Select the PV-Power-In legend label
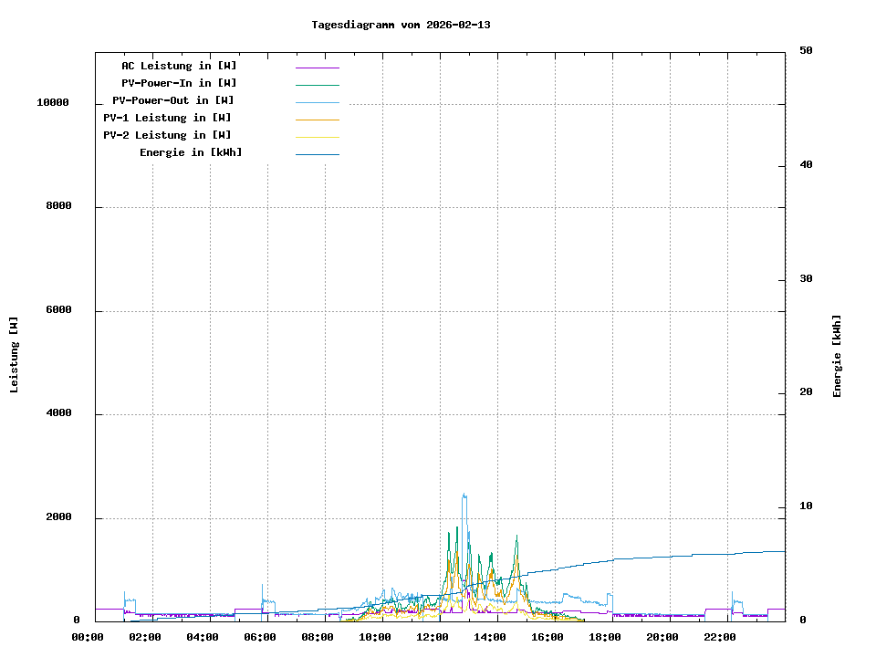Image resolution: width=876 pixels, height=657 pixels. pyautogui.click(x=179, y=83)
